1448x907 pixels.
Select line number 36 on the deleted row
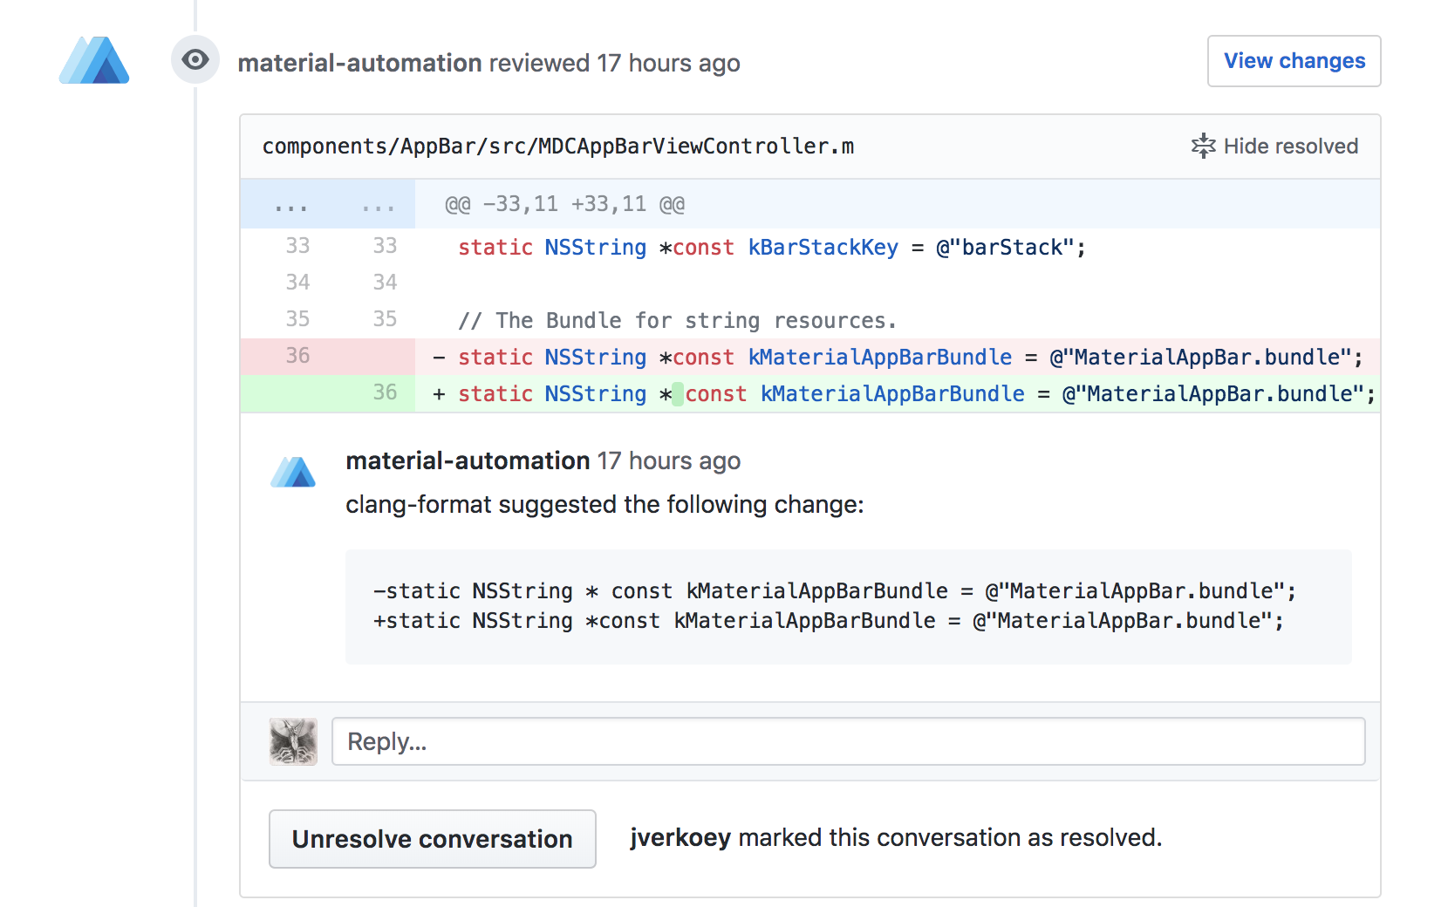tap(297, 356)
